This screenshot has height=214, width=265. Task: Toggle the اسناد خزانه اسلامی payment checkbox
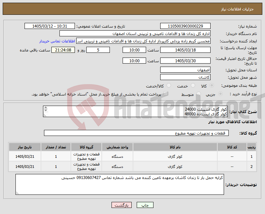tap(166, 93)
